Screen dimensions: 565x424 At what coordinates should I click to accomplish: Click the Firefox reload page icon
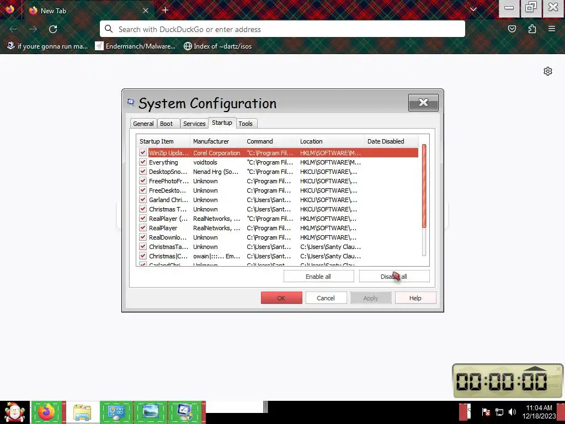[x=53, y=29]
